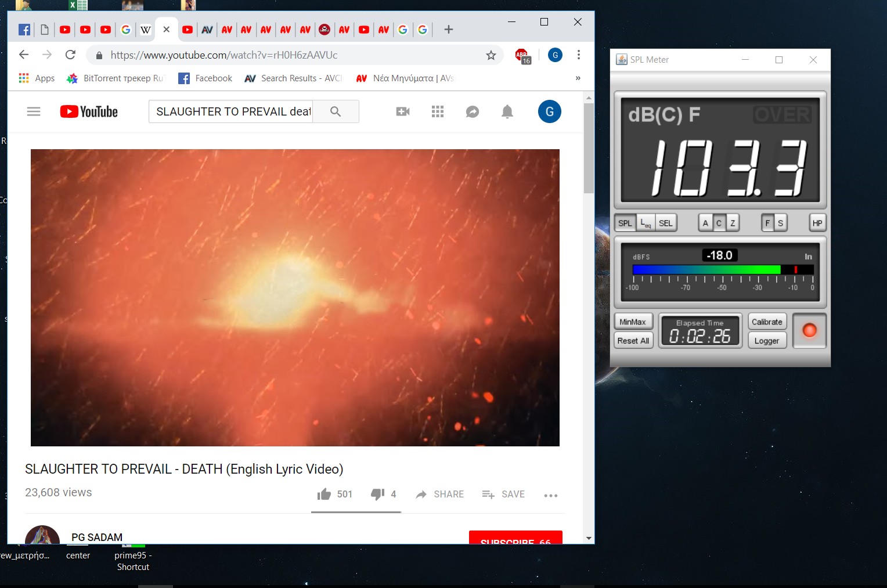
Task: Expand the hidden bookmarks chevron
Action: [578, 78]
